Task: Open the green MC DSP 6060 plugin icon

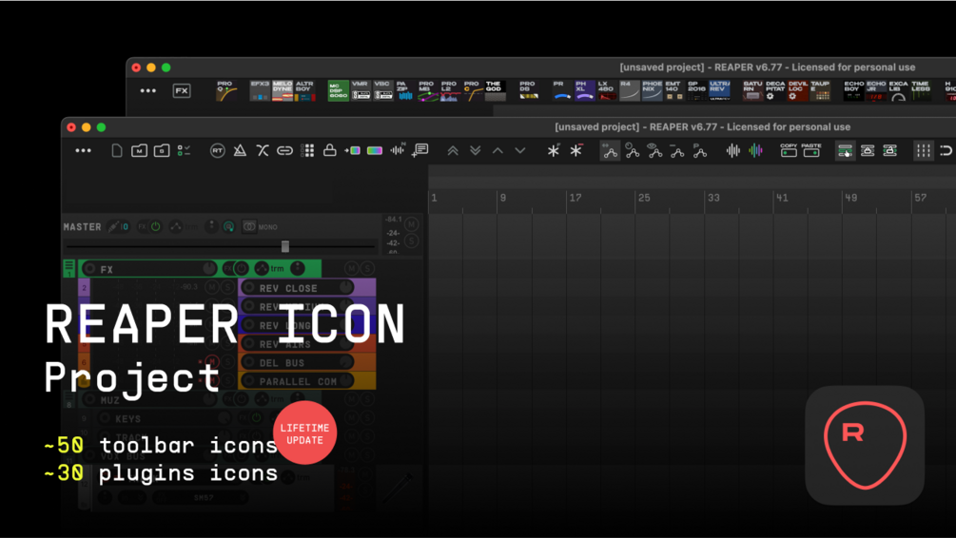Action: point(339,91)
